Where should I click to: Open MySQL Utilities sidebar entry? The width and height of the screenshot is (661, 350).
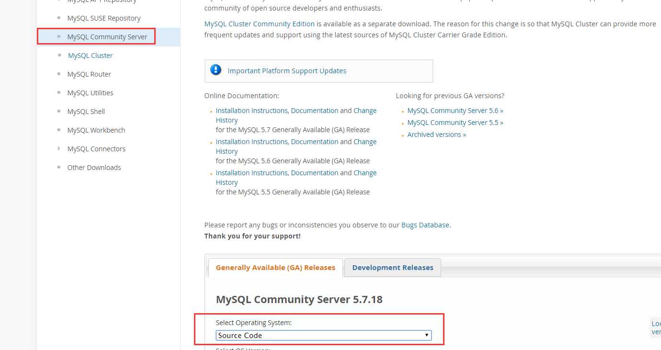90,93
